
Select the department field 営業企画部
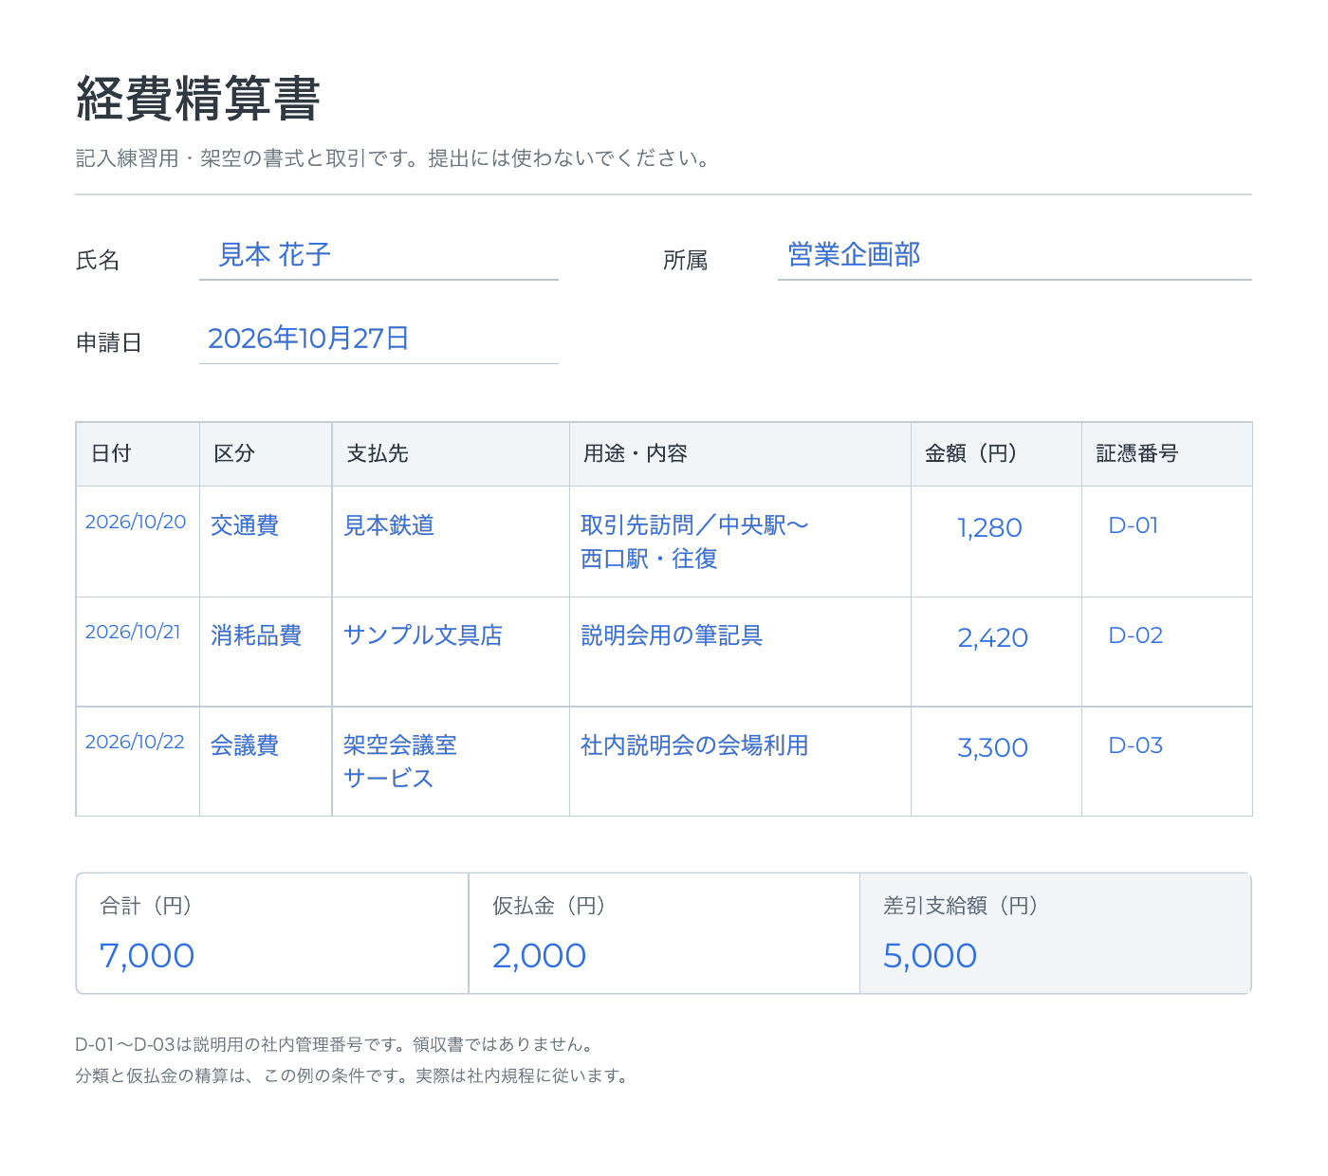(x=1014, y=255)
